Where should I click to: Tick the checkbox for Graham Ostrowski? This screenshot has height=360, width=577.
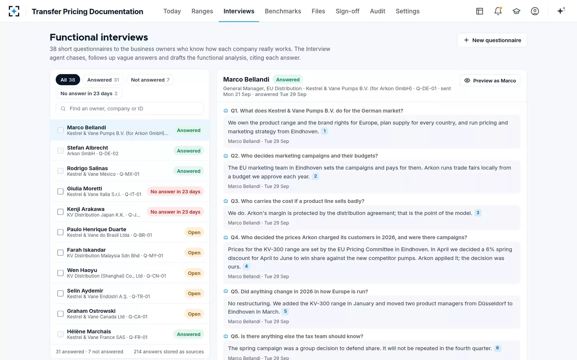(61, 314)
